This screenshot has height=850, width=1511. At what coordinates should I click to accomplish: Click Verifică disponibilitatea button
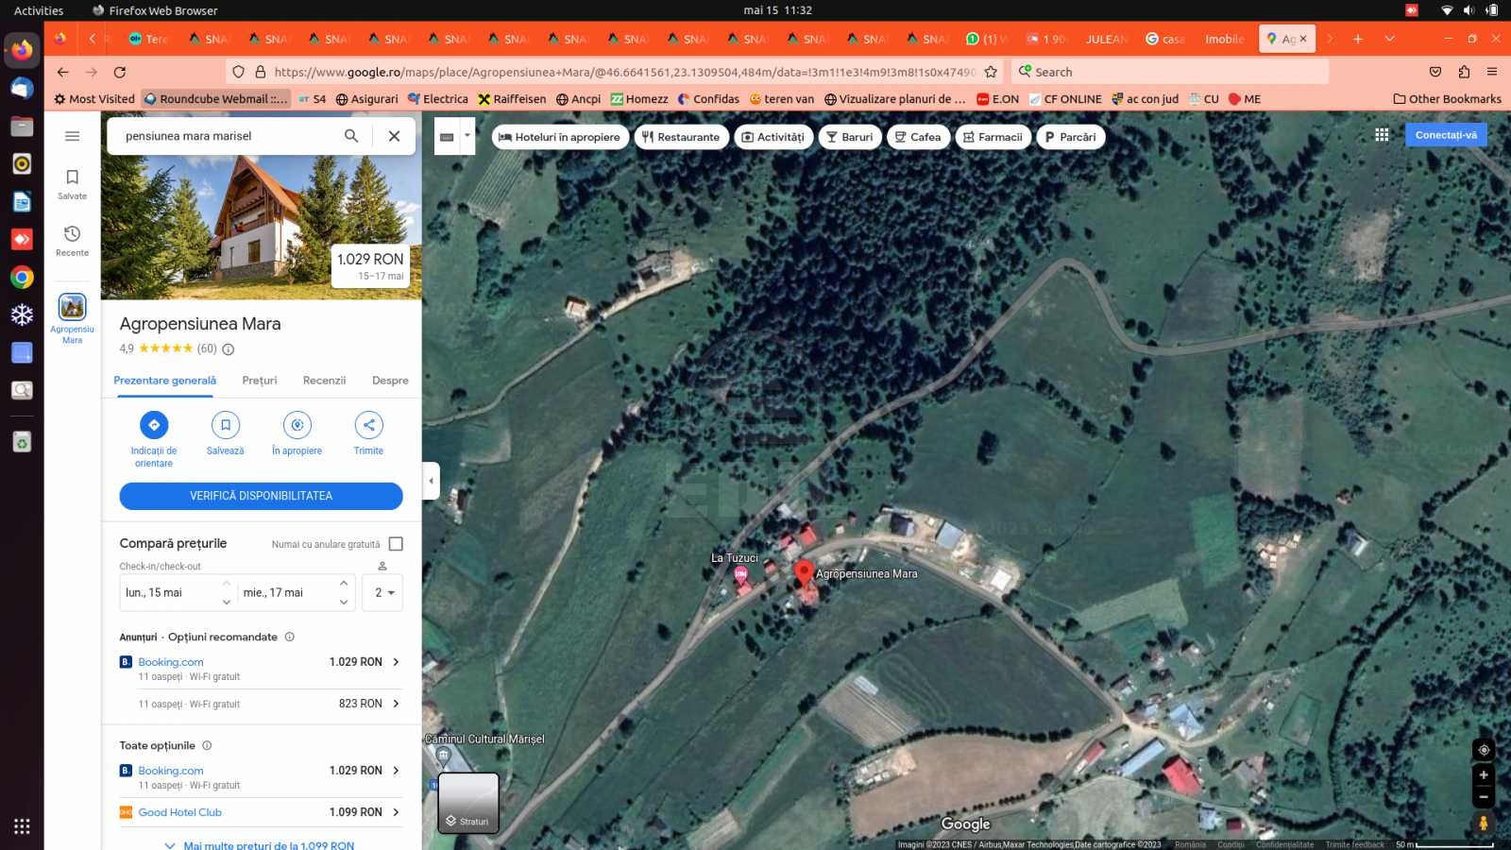261,496
